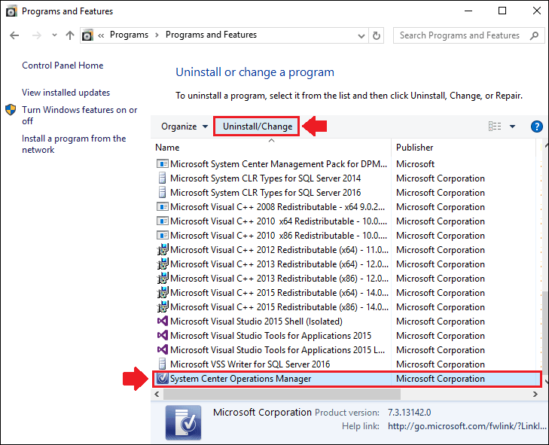Click the horizontal scrollbar left arrow

click(157, 395)
